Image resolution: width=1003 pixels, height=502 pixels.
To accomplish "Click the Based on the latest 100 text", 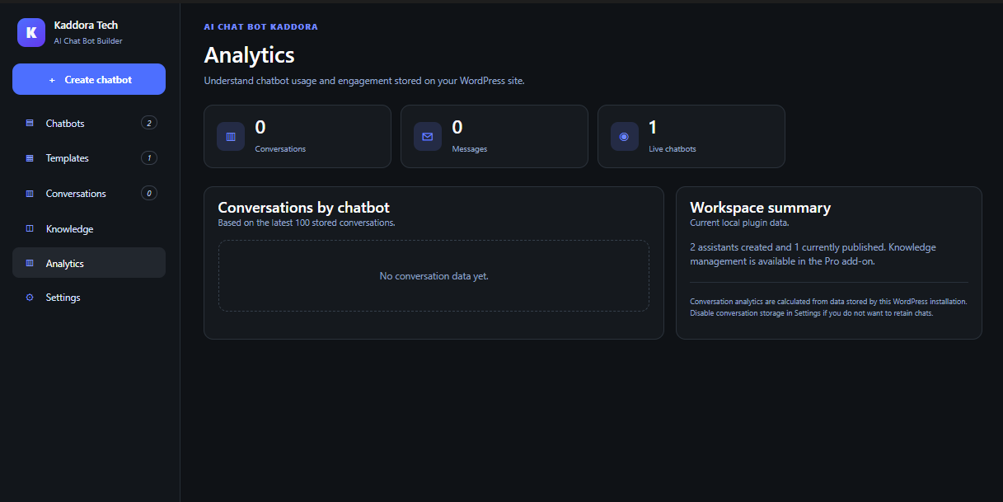I will point(307,223).
